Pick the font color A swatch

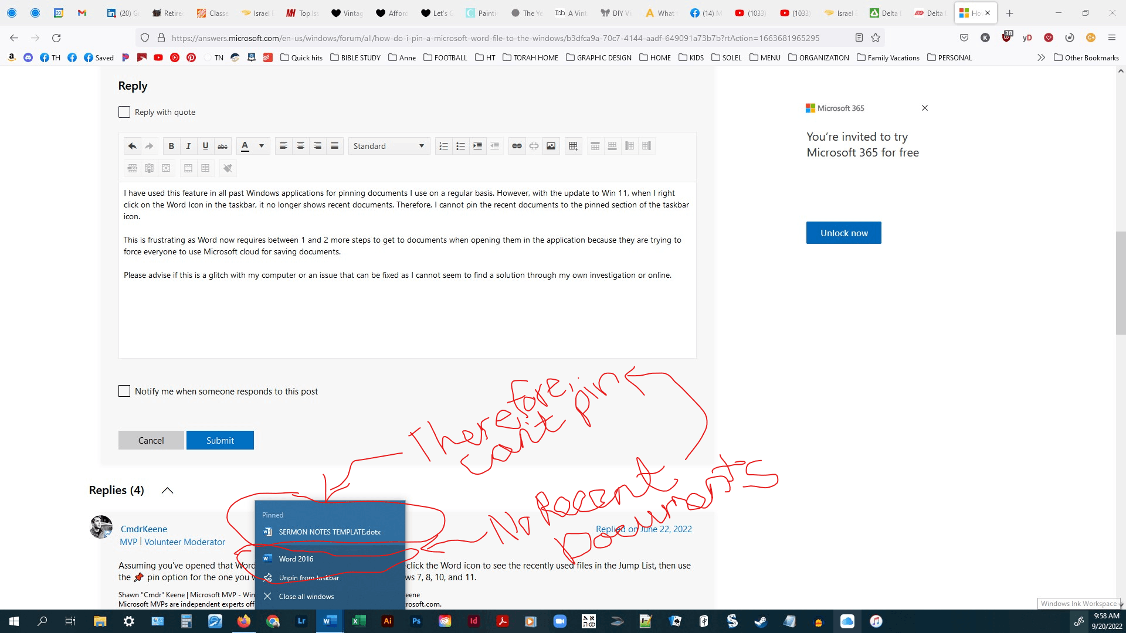tap(245, 146)
